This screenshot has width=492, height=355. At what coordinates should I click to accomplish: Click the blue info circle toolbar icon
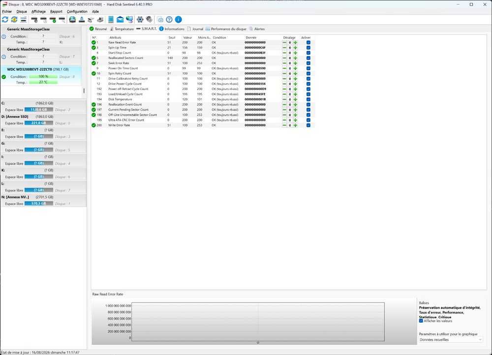178,20
